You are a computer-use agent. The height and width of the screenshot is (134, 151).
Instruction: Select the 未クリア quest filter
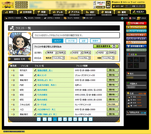[x=58, y=41]
